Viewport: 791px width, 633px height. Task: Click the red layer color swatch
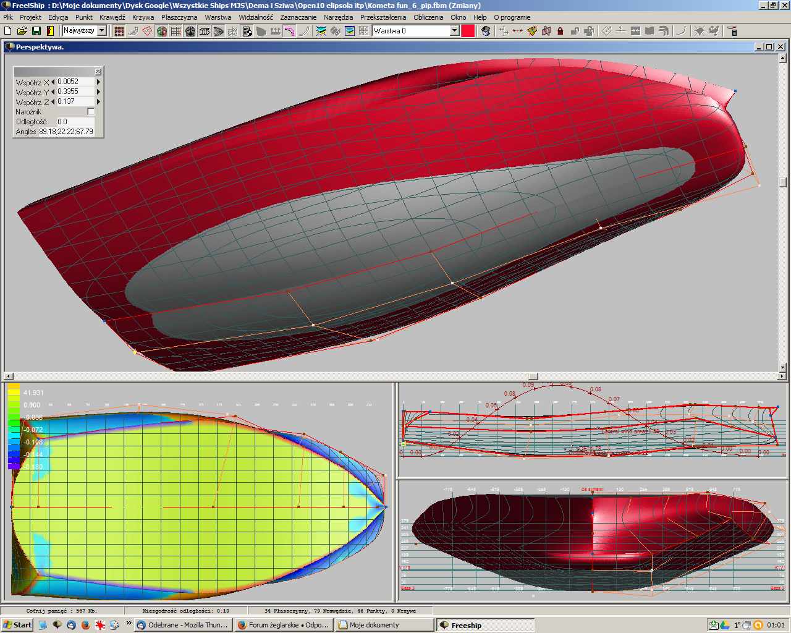(468, 31)
